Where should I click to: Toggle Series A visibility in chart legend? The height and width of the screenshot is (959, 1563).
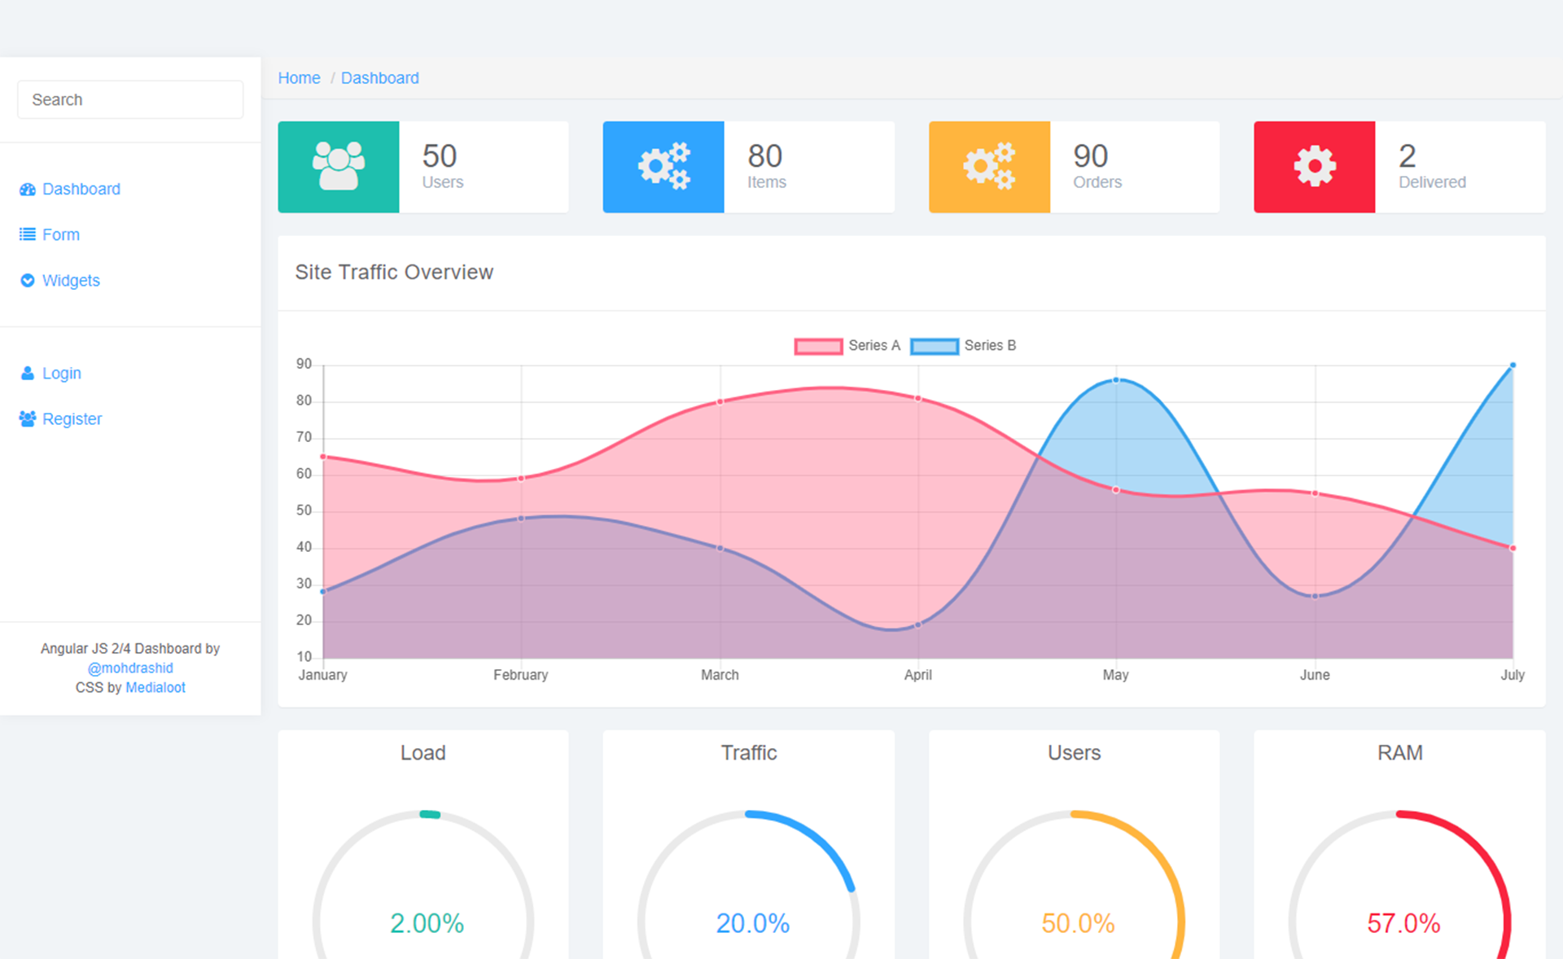(873, 345)
